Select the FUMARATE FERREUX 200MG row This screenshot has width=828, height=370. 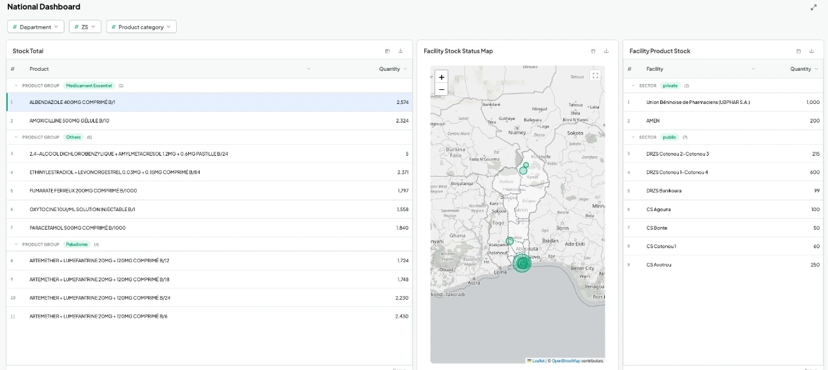(x=209, y=191)
